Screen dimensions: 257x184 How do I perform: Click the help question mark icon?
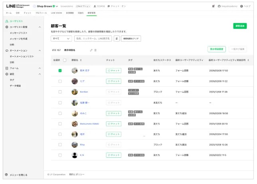[x=241, y=6]
